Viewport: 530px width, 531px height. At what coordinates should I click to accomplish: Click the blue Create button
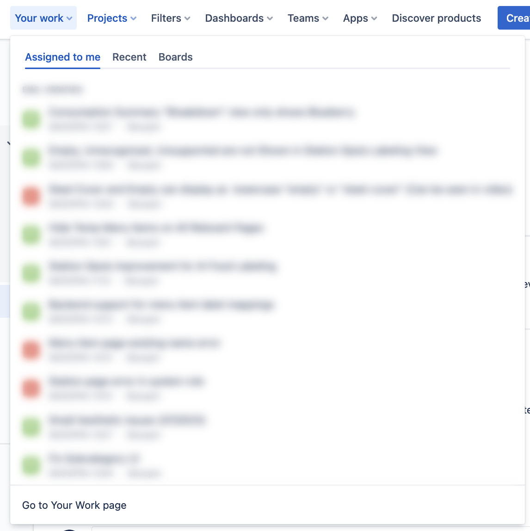tap(514, 18)
